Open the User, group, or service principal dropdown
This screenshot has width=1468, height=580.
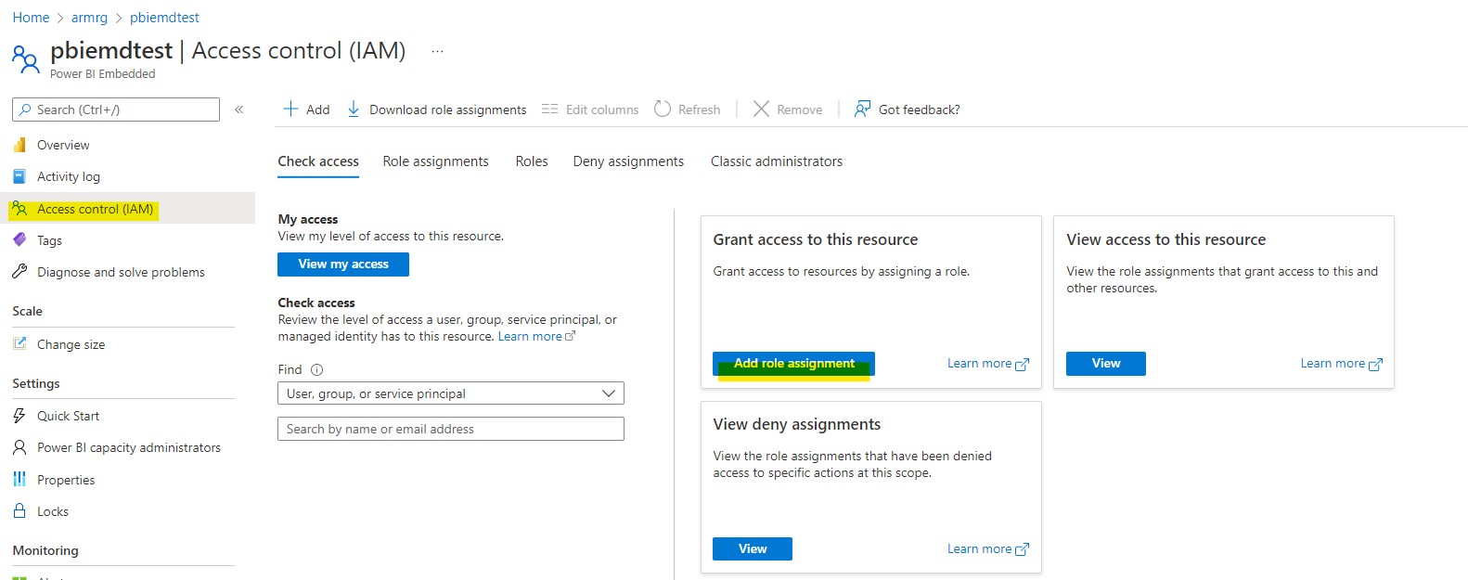[x=451, y=393]
